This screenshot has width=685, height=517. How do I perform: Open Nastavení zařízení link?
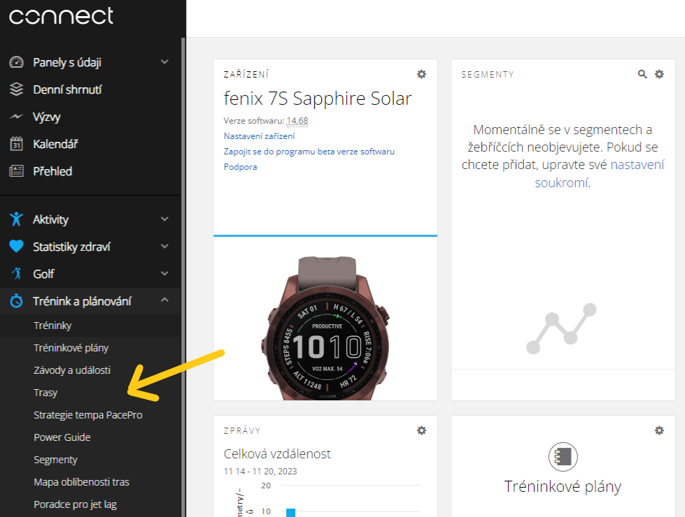[259, 136]
